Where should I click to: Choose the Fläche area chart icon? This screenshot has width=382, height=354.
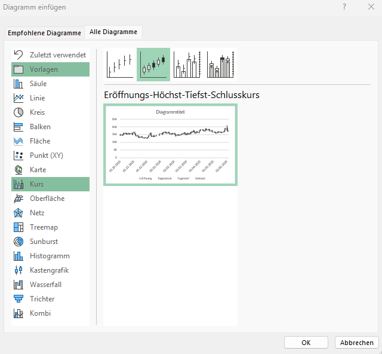[x=19, y=141]
